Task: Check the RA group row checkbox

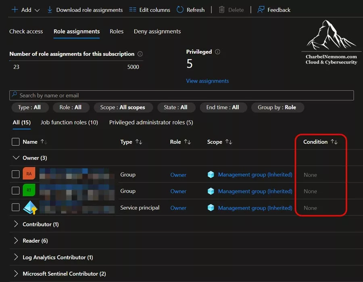Action: coord(15,174)
